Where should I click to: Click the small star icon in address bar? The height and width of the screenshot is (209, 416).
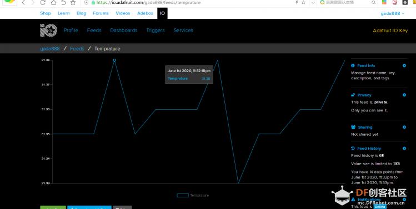click(x=303, y=2)
